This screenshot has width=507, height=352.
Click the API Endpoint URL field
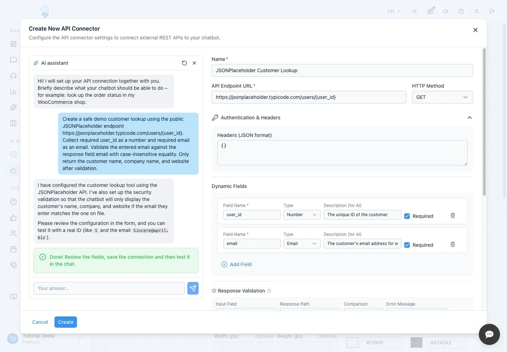click(x=309, y=97)
